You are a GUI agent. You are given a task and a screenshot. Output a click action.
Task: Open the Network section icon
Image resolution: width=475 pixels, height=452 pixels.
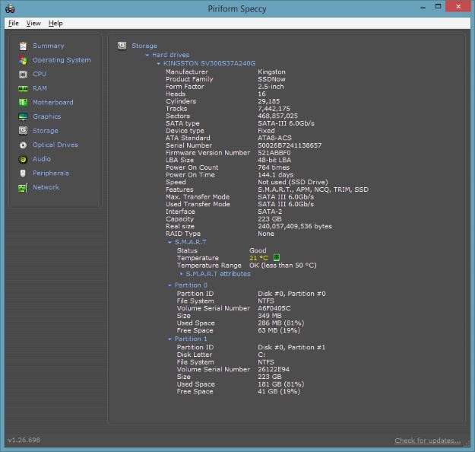click(x=23, y=187)
